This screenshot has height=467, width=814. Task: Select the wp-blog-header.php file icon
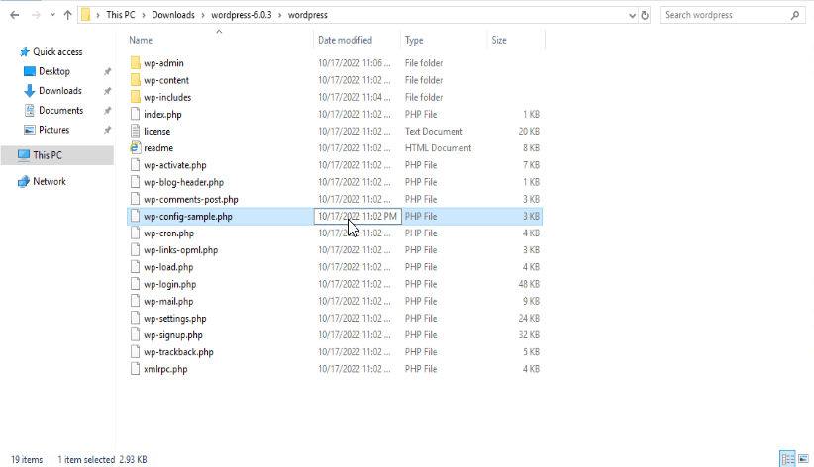(x=135, y=182)
